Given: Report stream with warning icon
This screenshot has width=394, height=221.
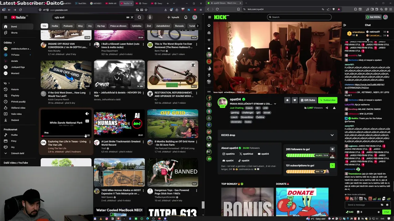Looking at the screenshot, I should point(334,108).
